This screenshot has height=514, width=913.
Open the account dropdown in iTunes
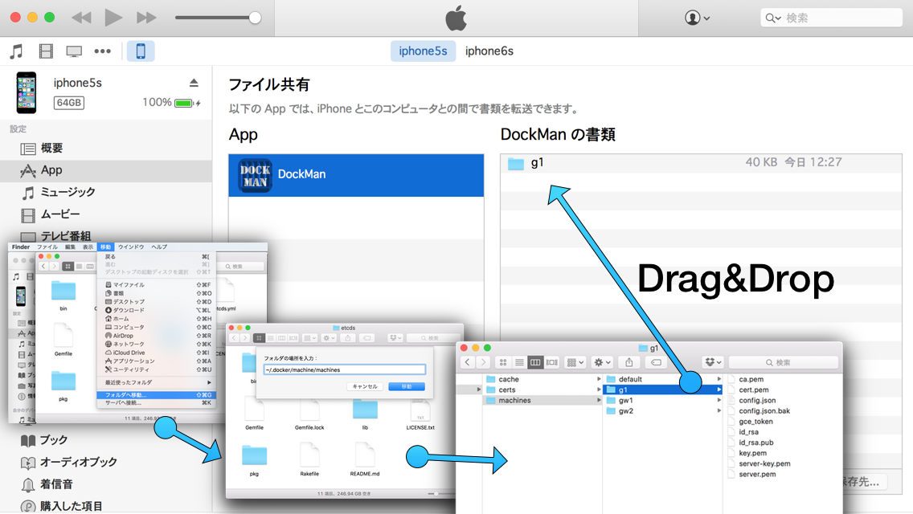click(697, 18)
